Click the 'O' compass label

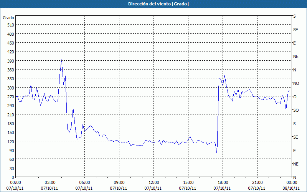click(295, 97)
